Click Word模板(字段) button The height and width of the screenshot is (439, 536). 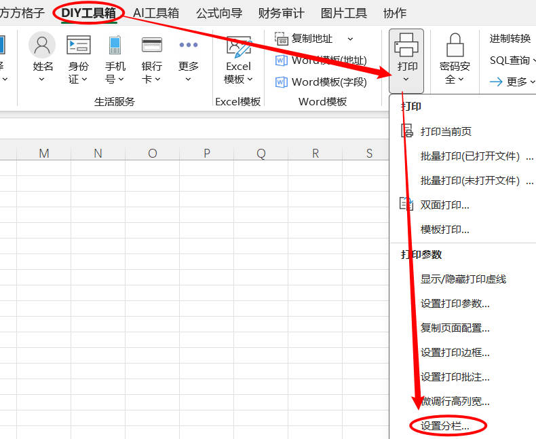(x=322, y=82)
